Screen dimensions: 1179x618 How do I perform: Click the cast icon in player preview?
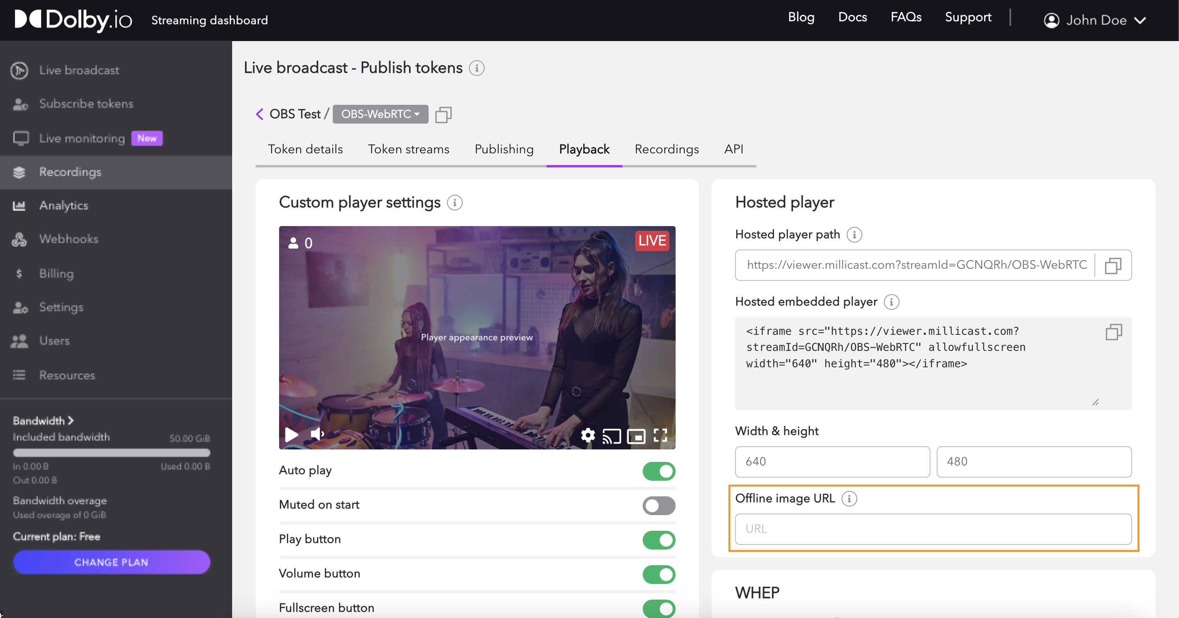pos(611,436)
